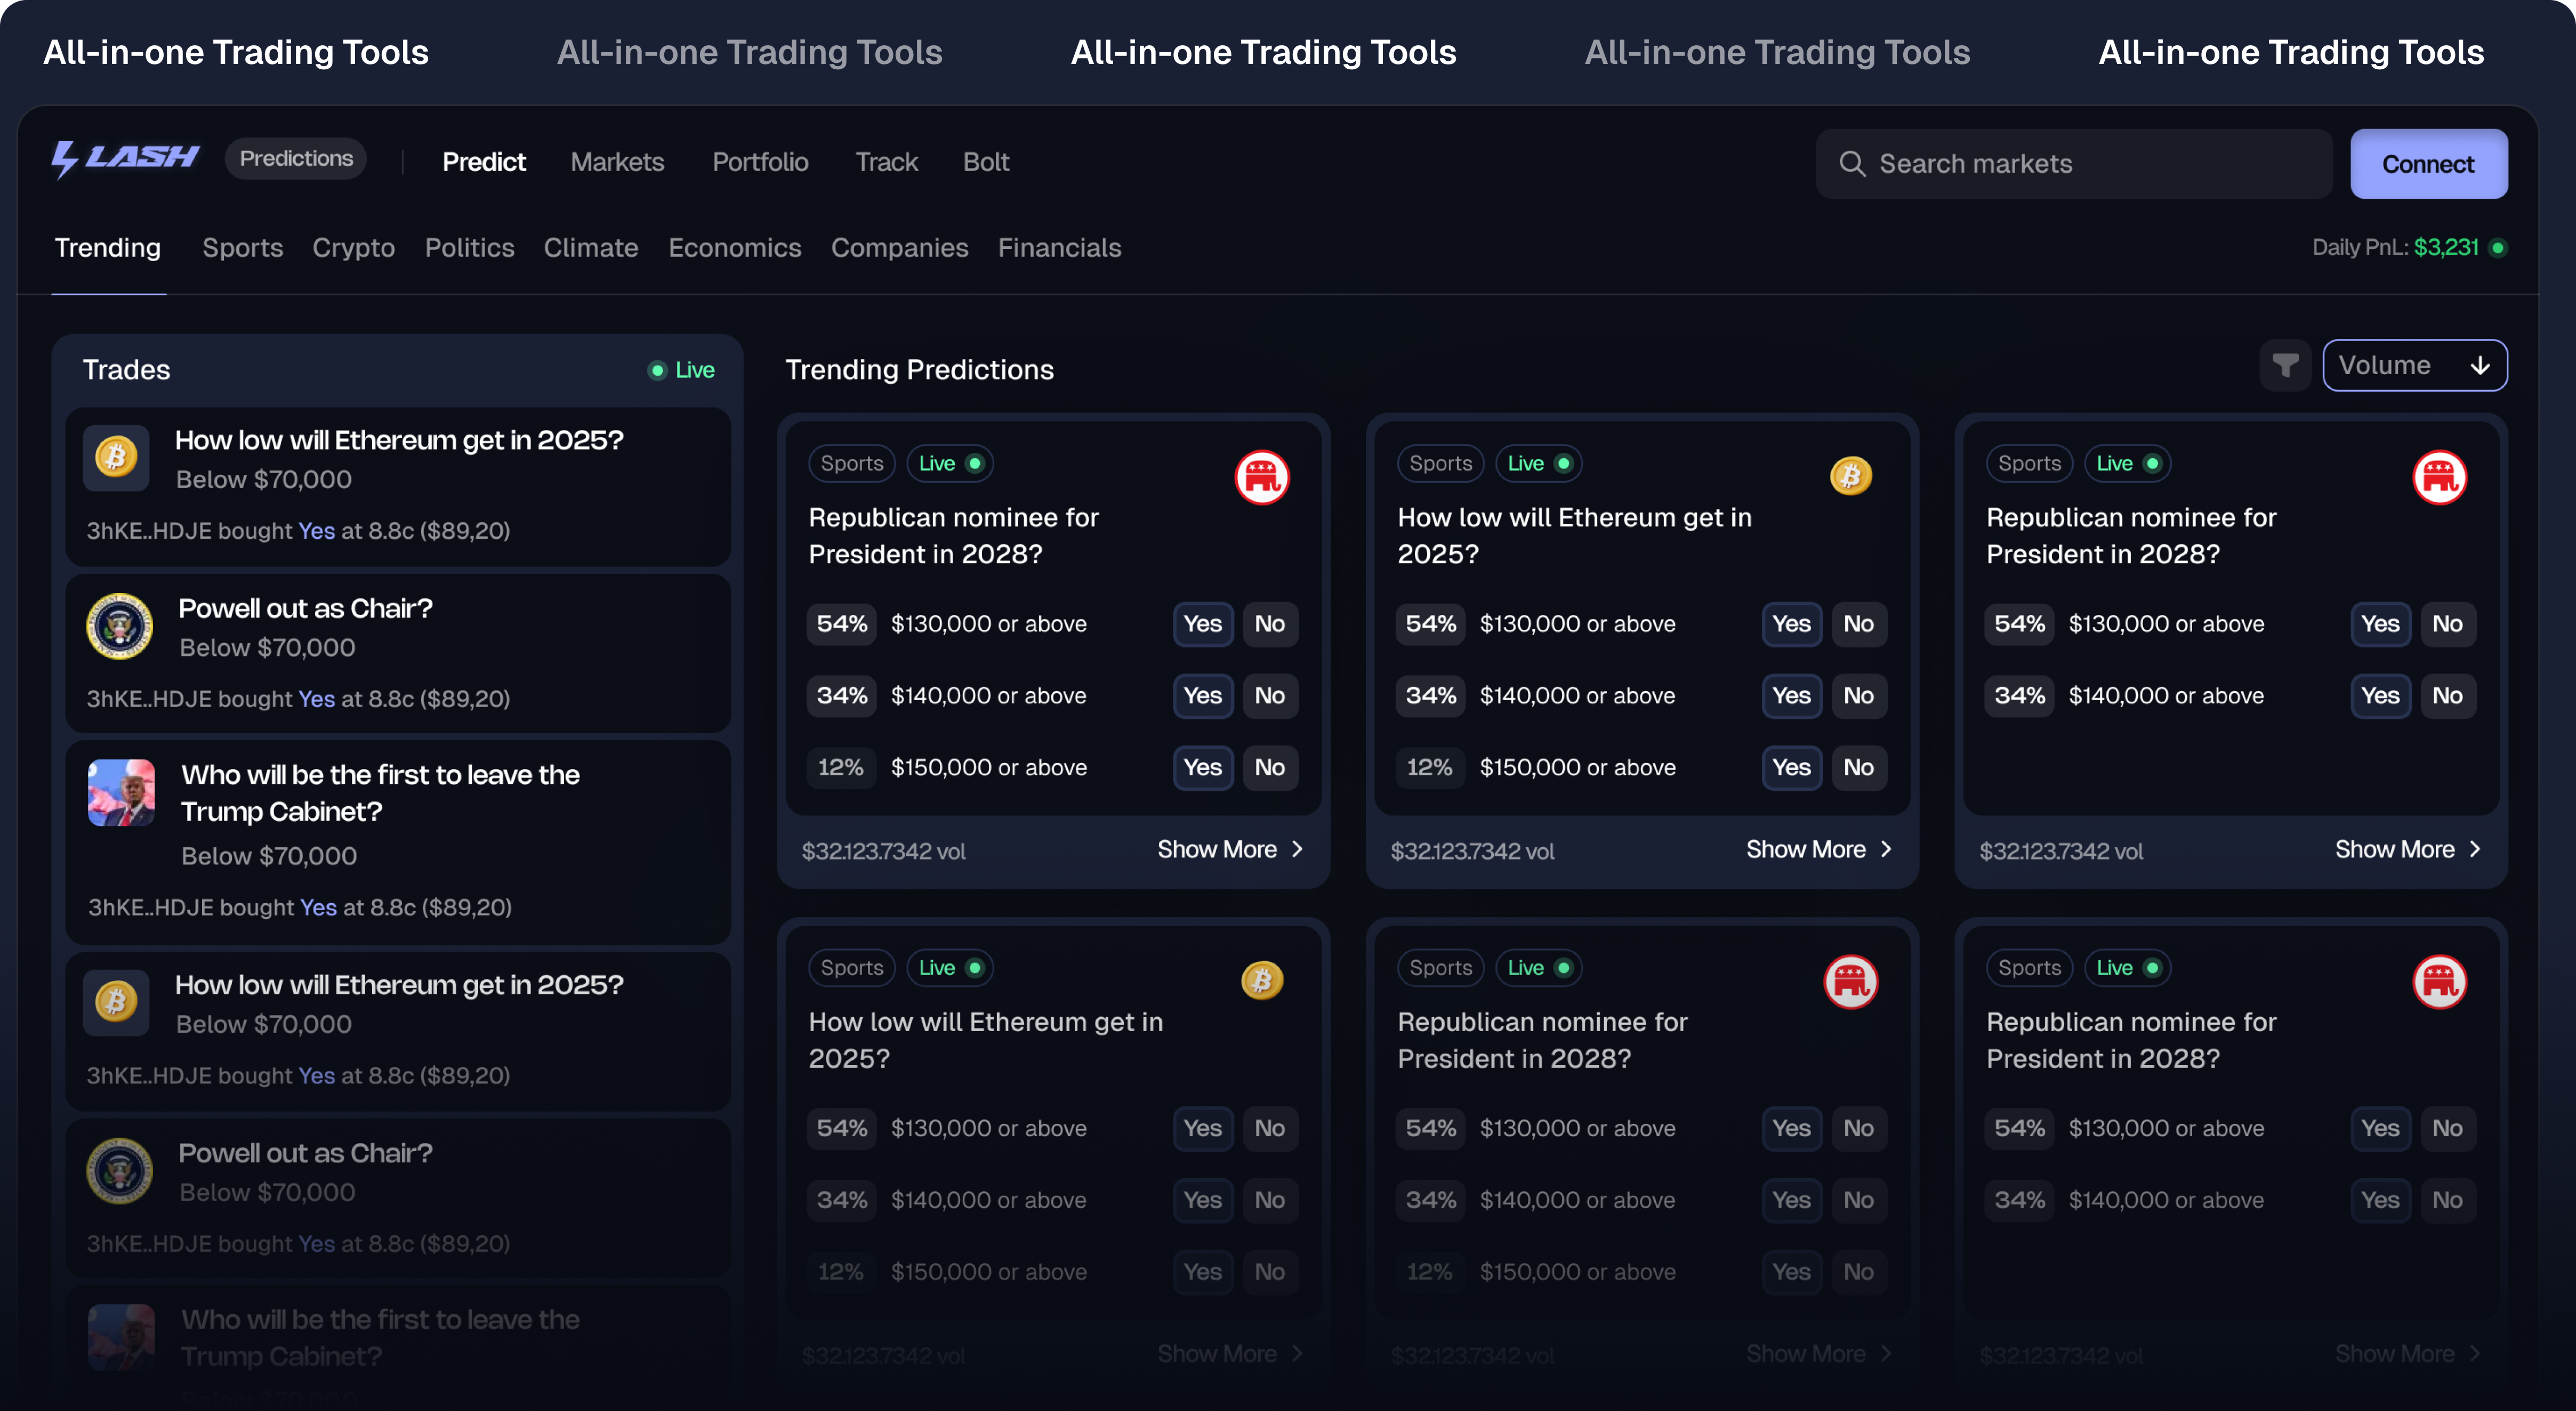Open the Predictions pill next to logo
The height and width of the screenshot is (1411, 2576).
(295, 157)
